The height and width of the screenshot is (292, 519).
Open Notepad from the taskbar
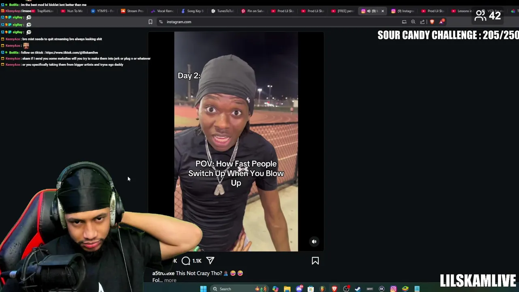click(x=417, y=289)
